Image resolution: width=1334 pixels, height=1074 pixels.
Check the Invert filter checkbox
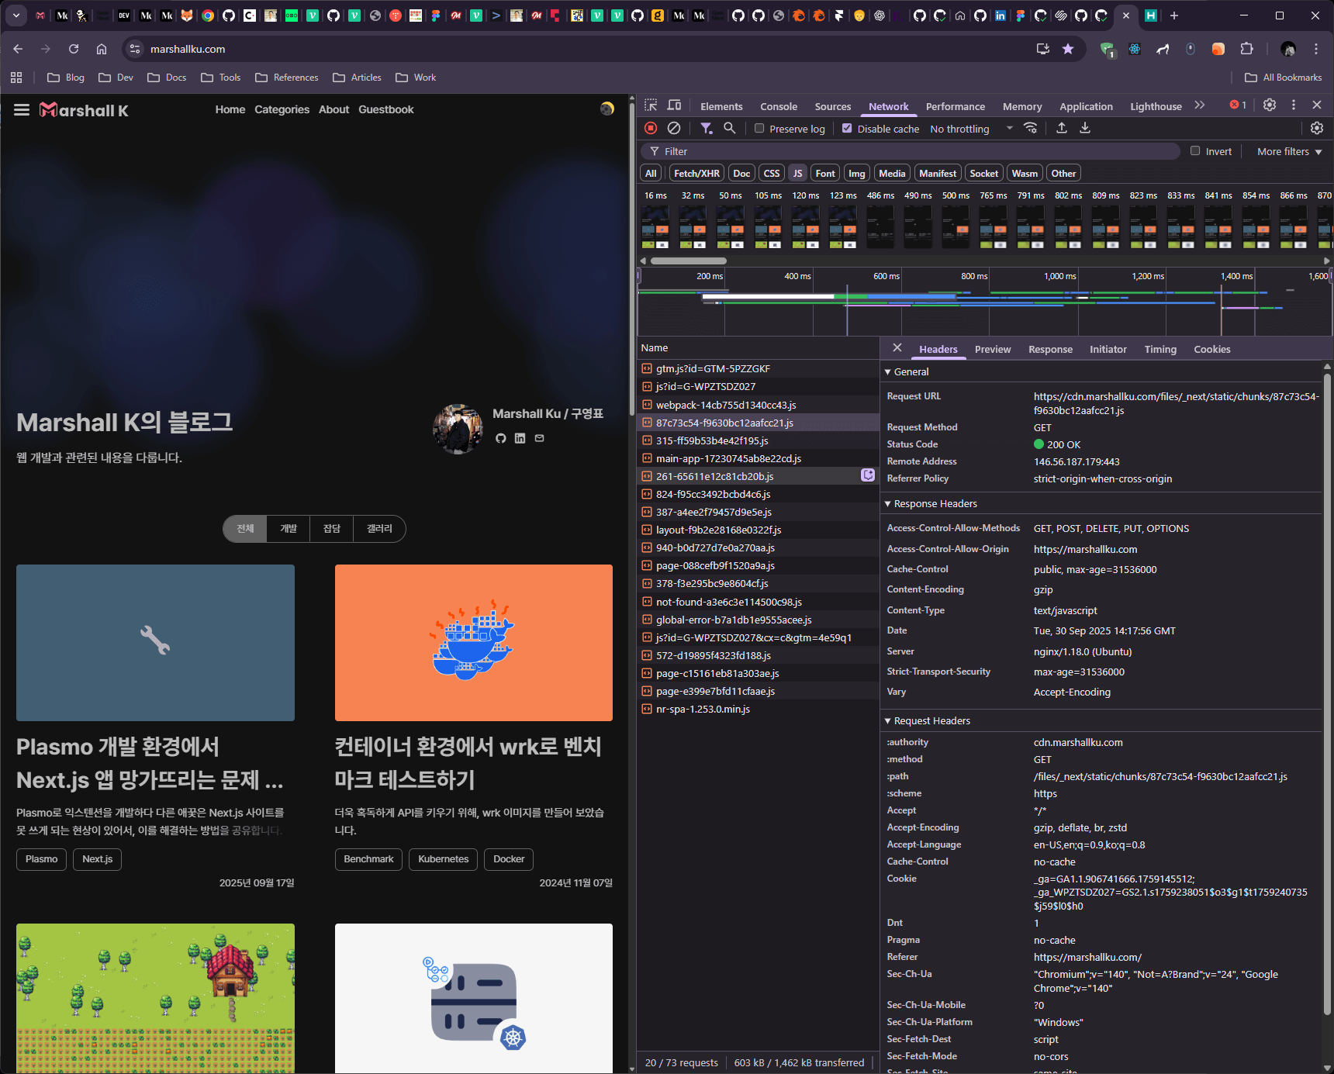click(x=1195, y=151)
